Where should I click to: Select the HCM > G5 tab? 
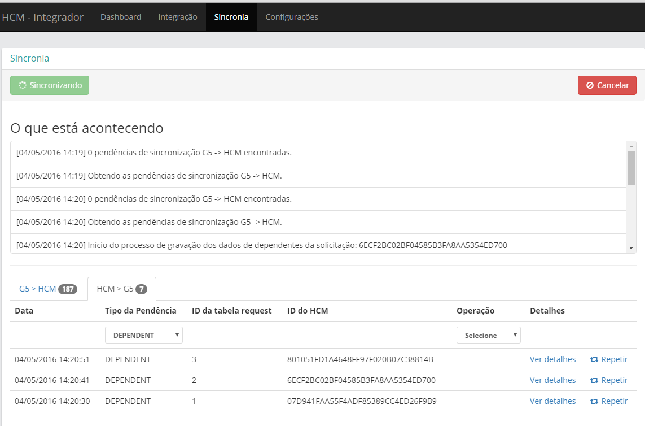[122, 289]
